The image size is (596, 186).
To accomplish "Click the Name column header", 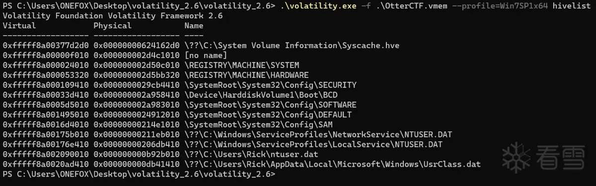I will coord(193,25).
